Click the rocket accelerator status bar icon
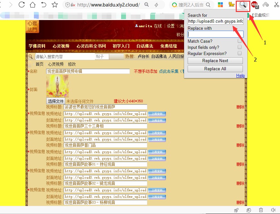Screen dimensions: 280x214 click(x=236, y=210)
